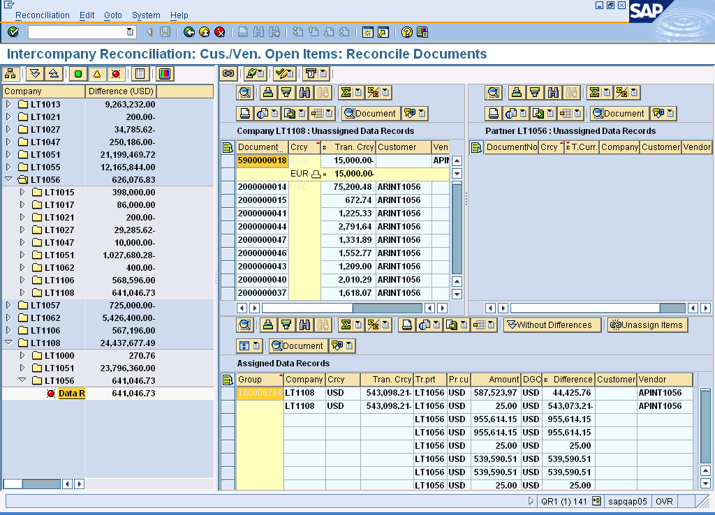This screenshot has height=515, width=715.
Task: Click the Unassign Items button
Action: tap(647, 325)
